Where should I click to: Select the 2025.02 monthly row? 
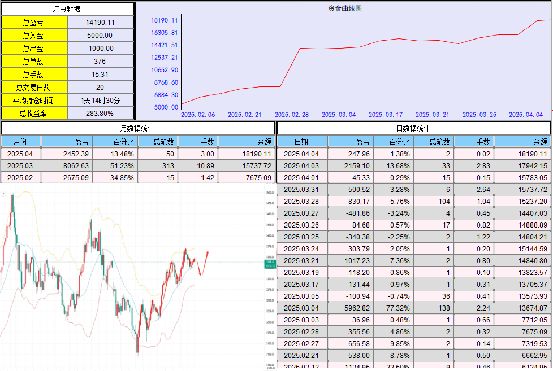tap(137, 177)
